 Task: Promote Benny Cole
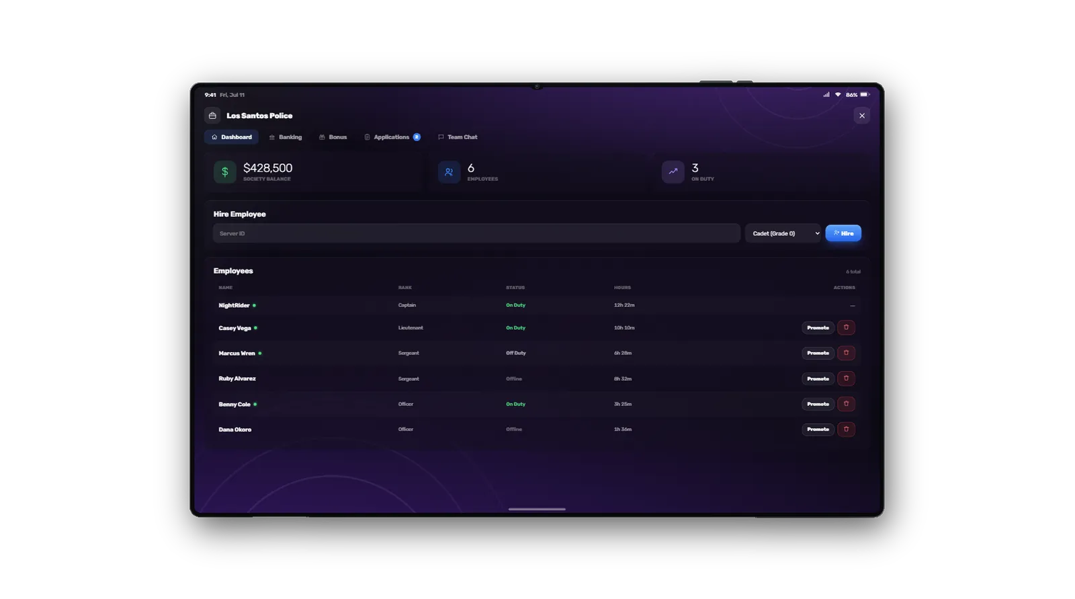[x=818, y=404]
